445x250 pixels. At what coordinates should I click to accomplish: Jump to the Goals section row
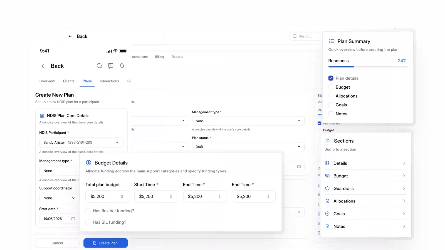pos(365,214)
